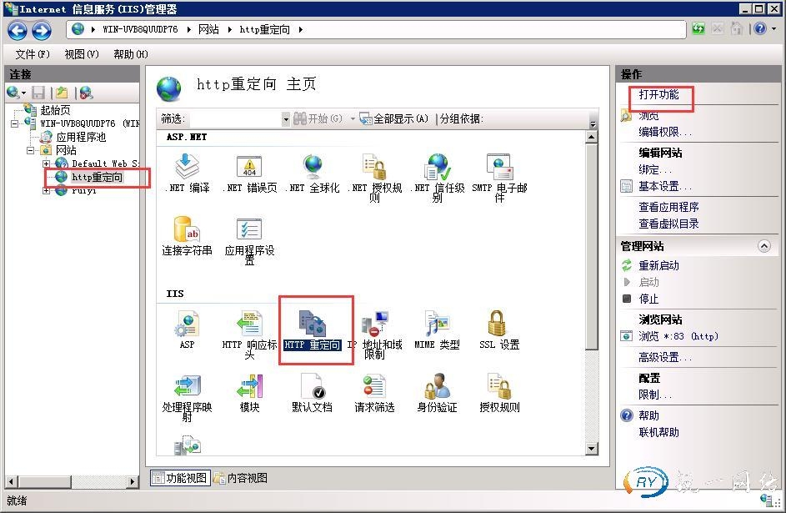Expand the Default Web Site tree node
Image resolution: width=786 pixels, height=513 pixels.
tap(47, 164)
